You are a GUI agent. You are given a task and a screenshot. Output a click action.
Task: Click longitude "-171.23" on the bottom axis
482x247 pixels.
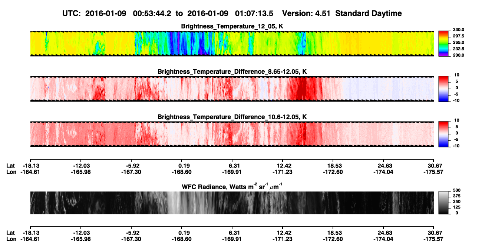pyautogui.click(x=283, y=239)
